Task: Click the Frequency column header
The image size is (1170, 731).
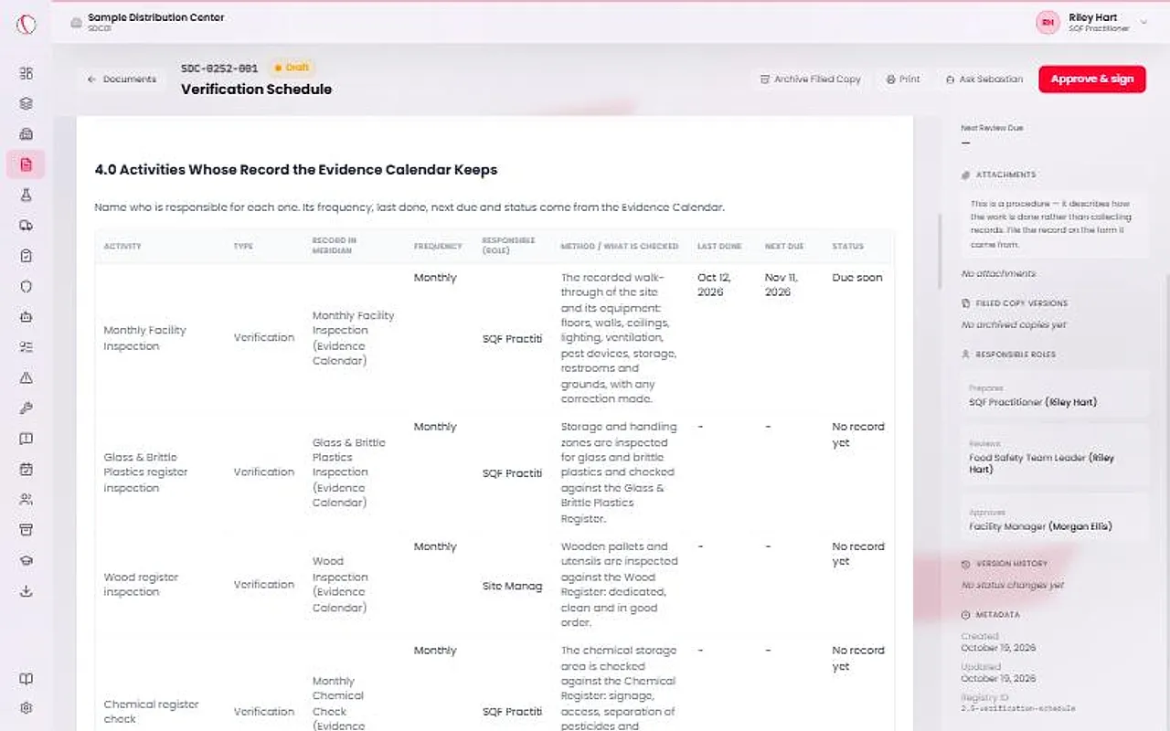Action: 438,247
